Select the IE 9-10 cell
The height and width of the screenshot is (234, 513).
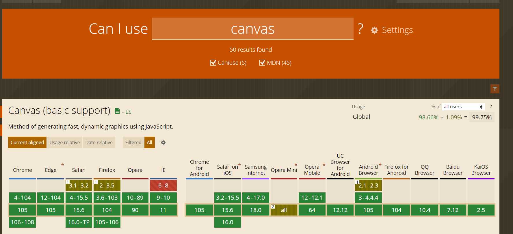click(x=163, y=198)
